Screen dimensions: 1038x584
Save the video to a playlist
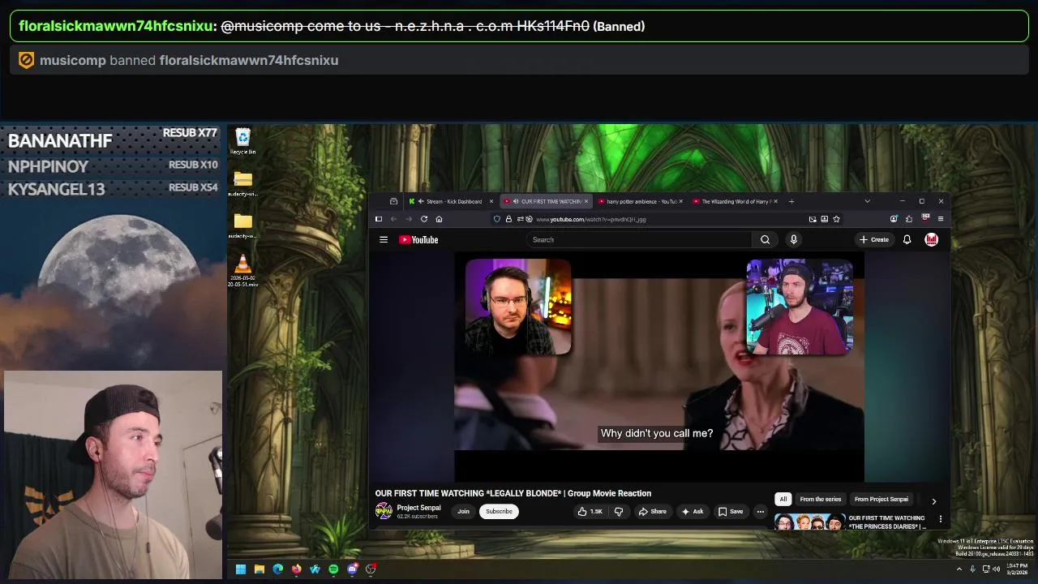(731, 512)
